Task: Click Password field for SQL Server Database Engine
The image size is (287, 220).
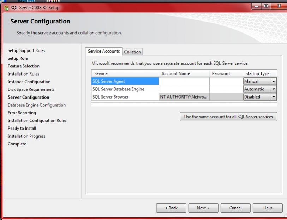Action: coord(226,89)
